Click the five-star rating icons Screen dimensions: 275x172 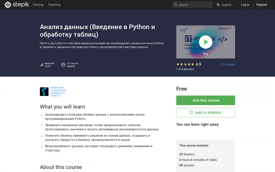coord(185,64)
